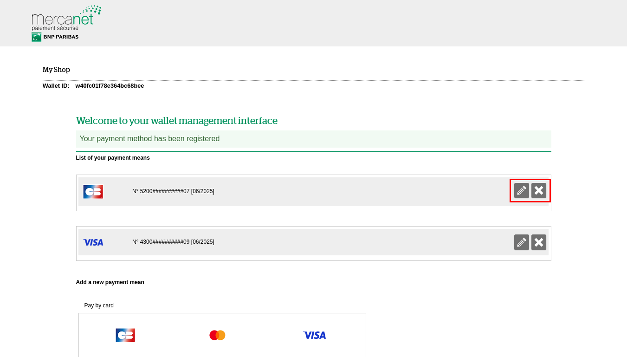Screen dimensions: 627x357
Task: Edit the CB card ending in 07
Action: pos(521,190)
